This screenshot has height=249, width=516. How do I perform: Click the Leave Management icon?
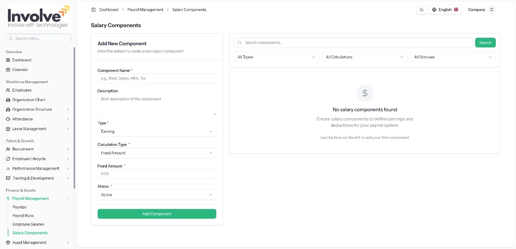[x=8, y=129]
